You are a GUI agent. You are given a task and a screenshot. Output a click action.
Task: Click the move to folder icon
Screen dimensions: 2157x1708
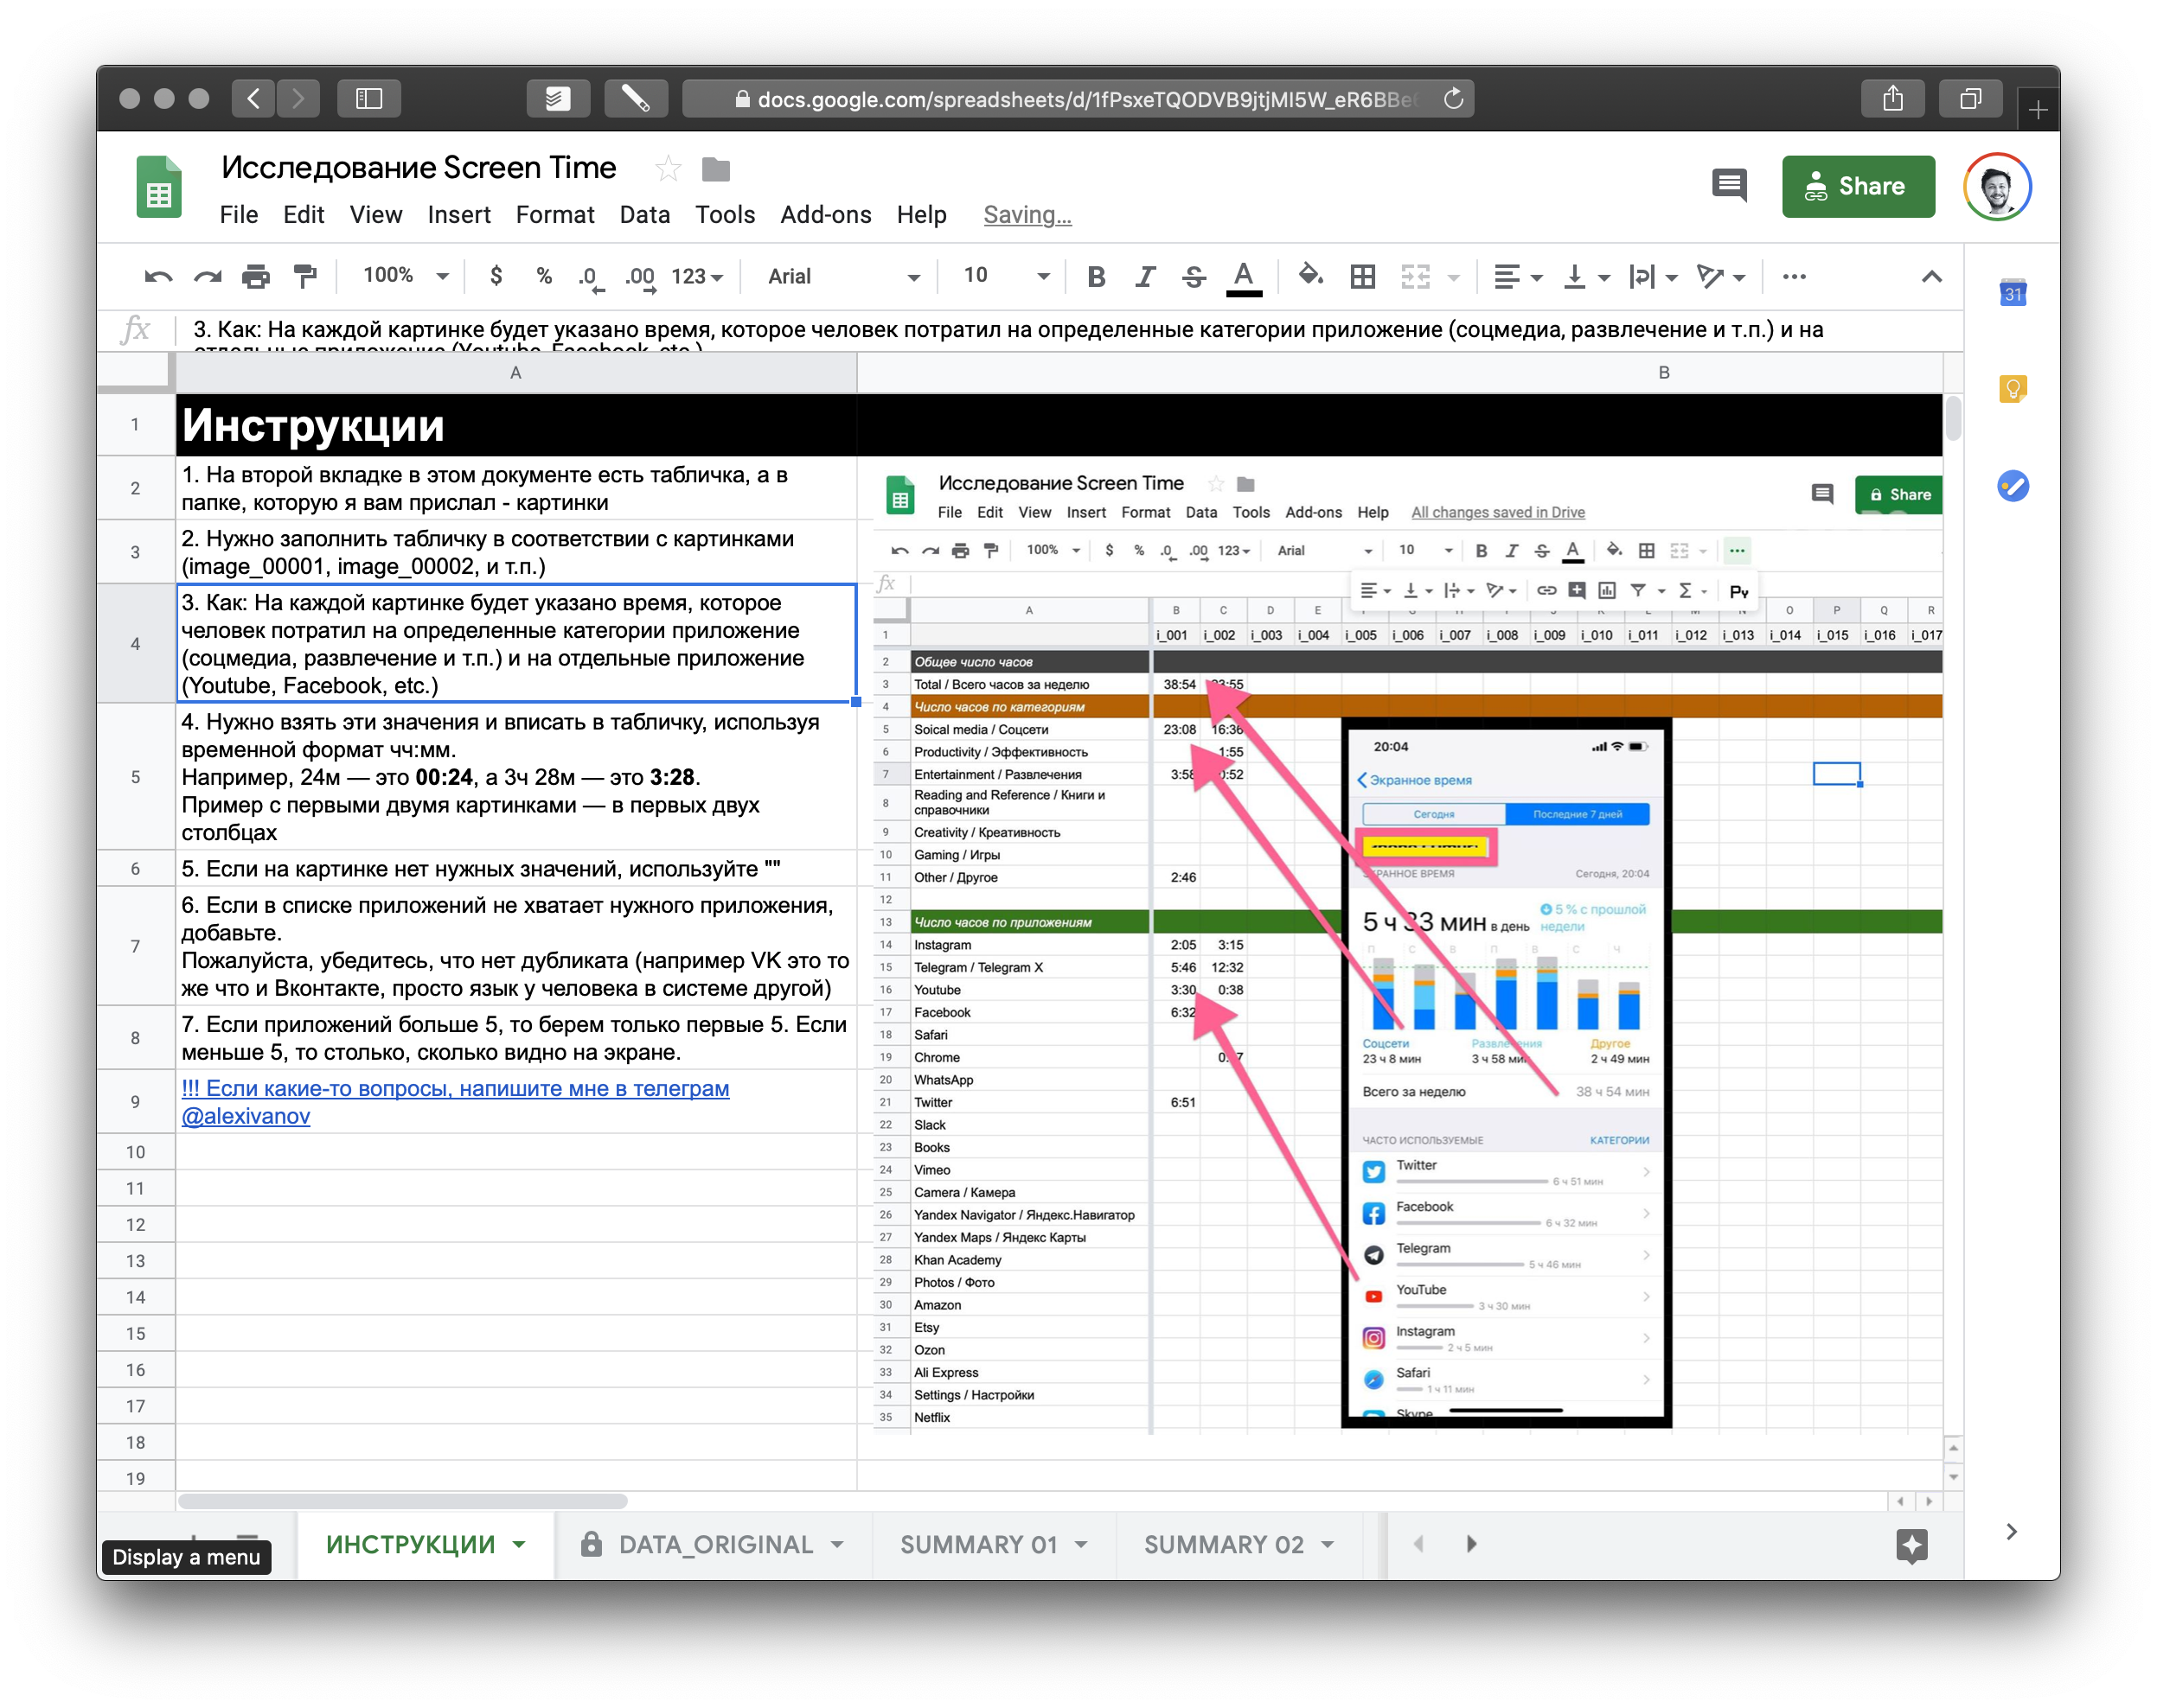(715, 170)
